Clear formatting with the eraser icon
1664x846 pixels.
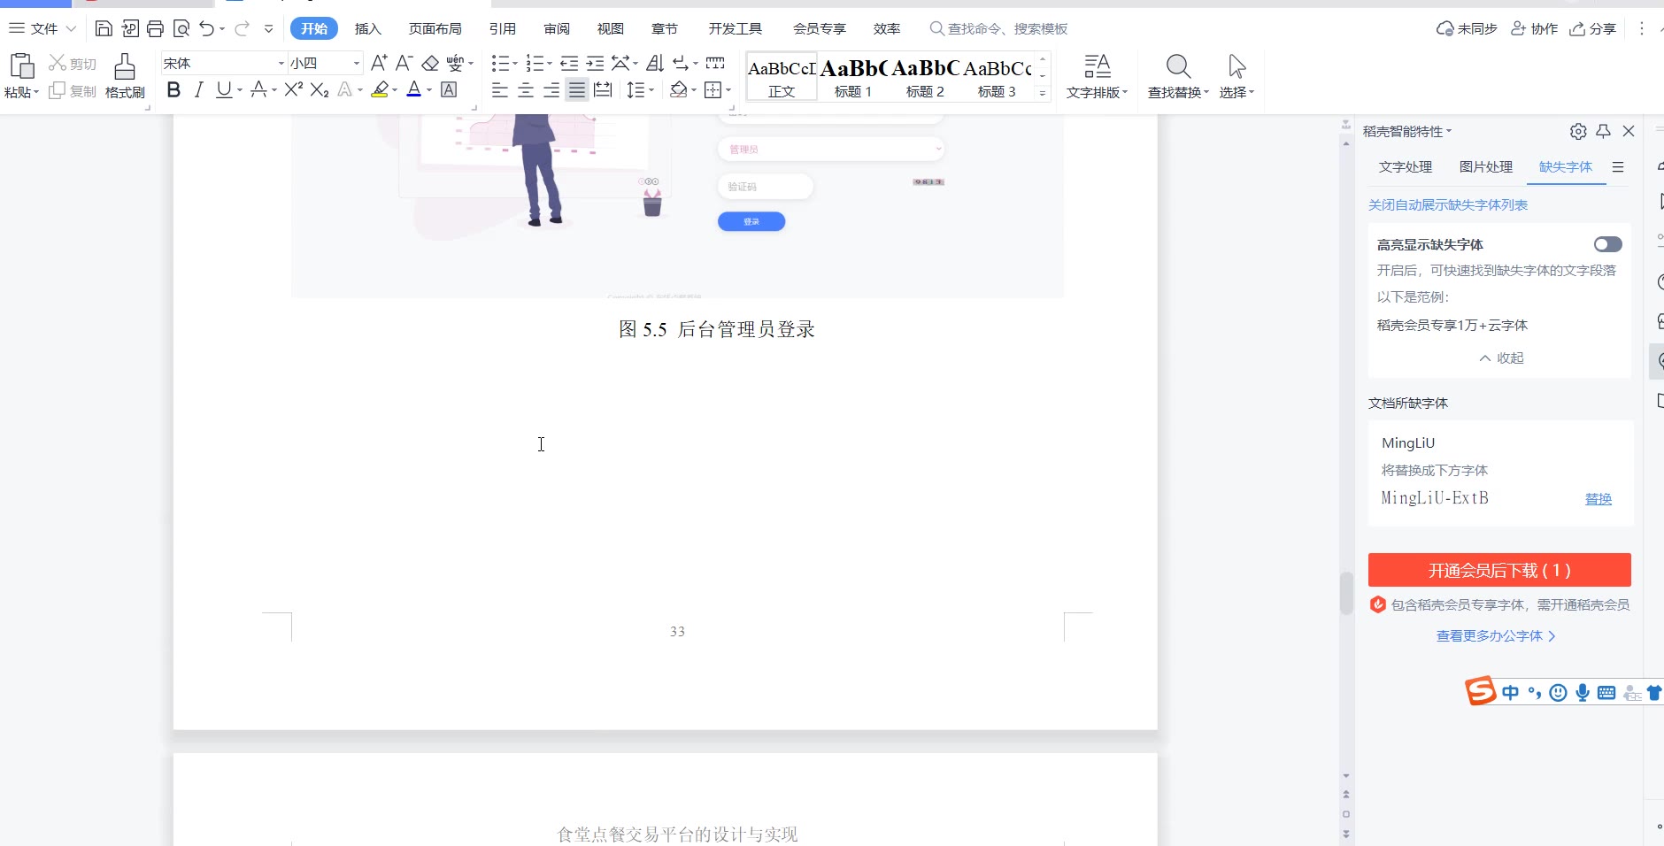[430, 63]
